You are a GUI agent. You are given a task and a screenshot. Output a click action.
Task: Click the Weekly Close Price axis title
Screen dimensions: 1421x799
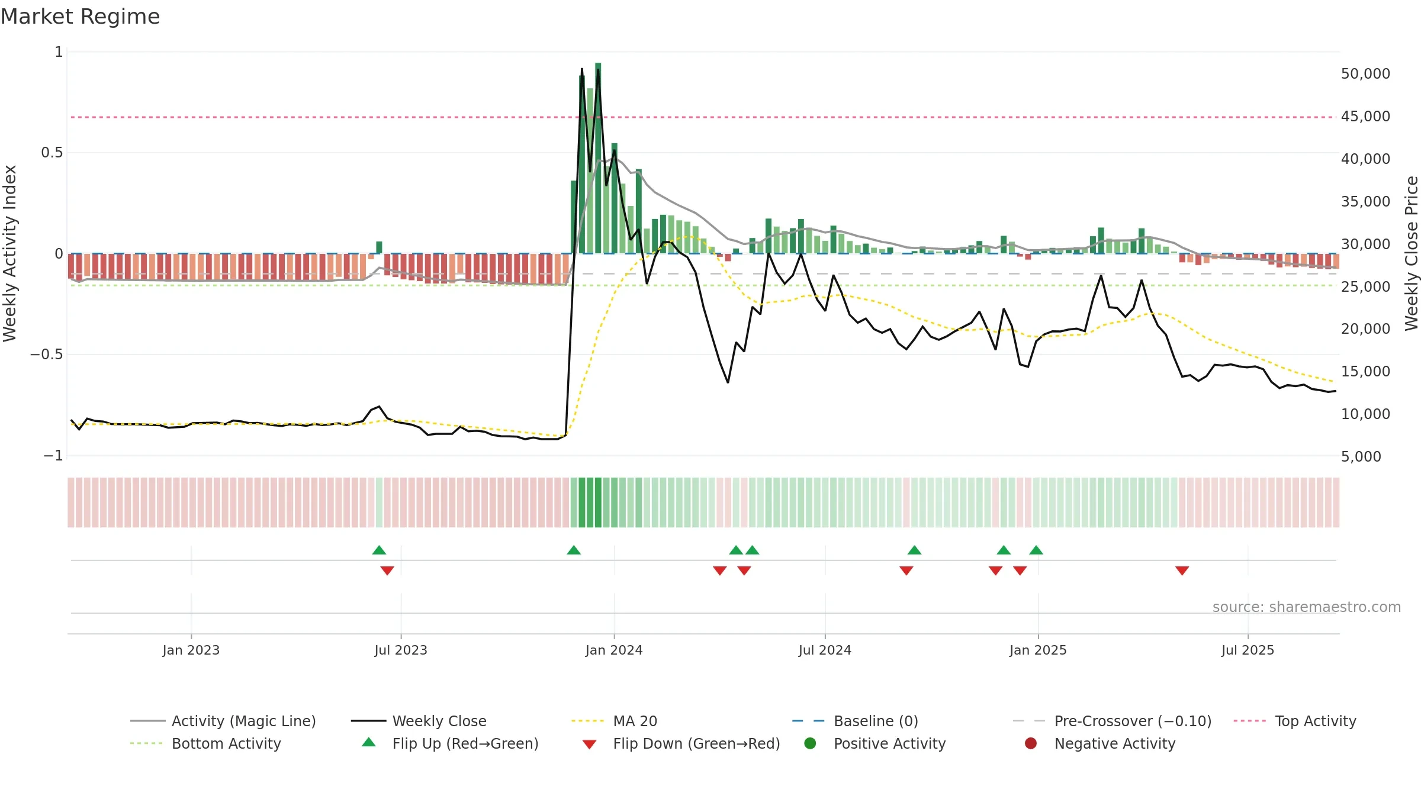(x=1412, y=253)
